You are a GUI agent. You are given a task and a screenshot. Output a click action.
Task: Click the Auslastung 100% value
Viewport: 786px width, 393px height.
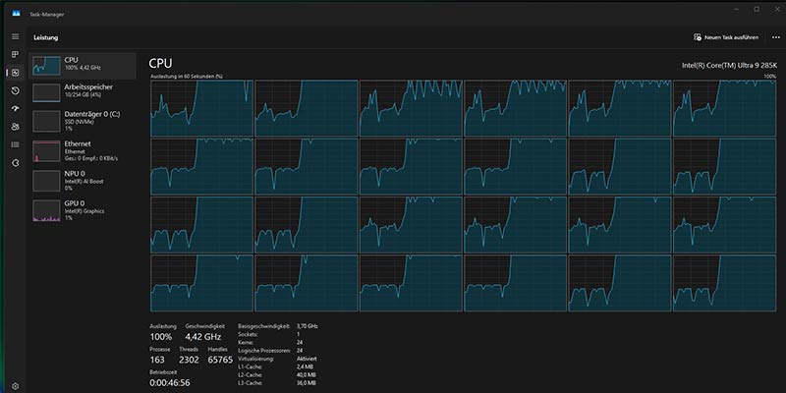tap(161, 337)
